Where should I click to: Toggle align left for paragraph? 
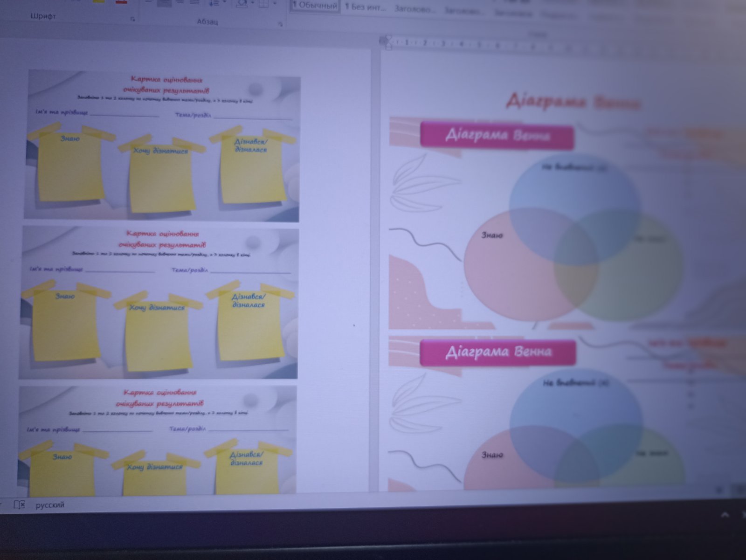click(149, 2)
